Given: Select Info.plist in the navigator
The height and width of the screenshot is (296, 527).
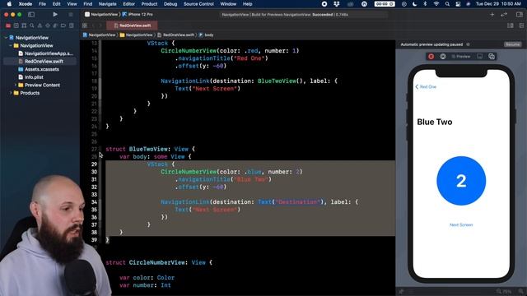Looking at the screenshot, I should (x=30, y=77).
